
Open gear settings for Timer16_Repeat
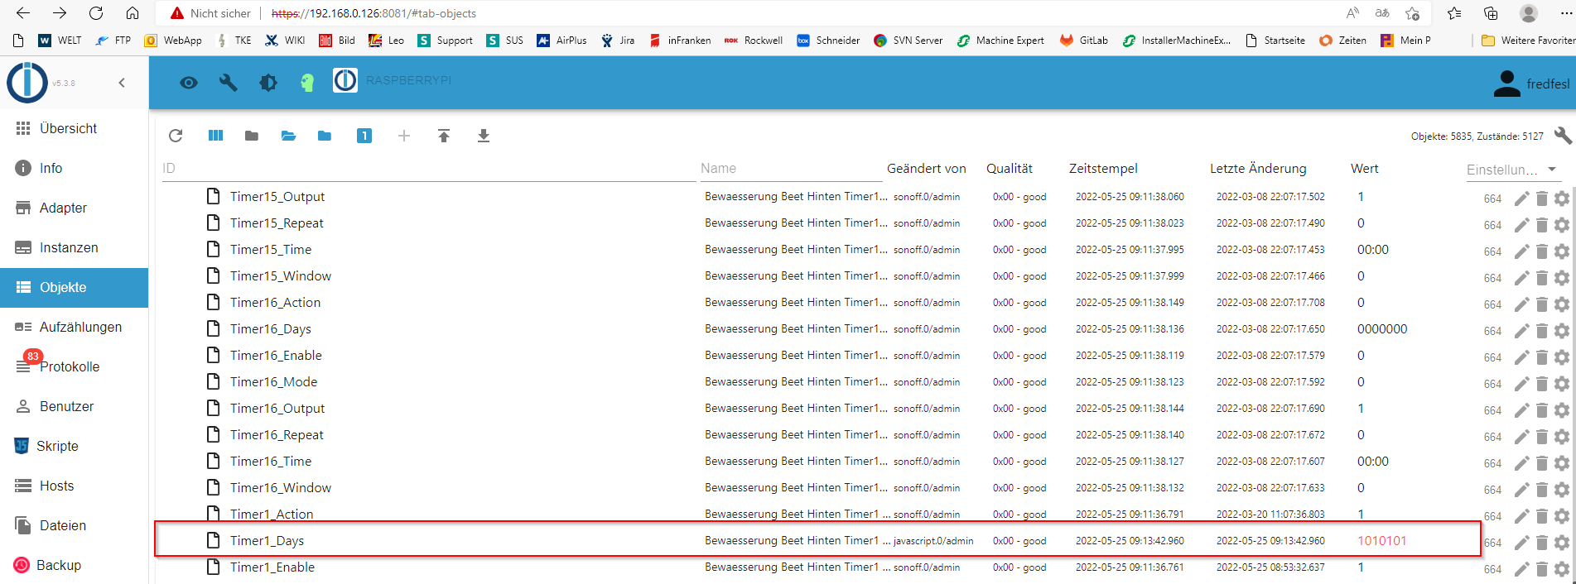click(1562, 437)
